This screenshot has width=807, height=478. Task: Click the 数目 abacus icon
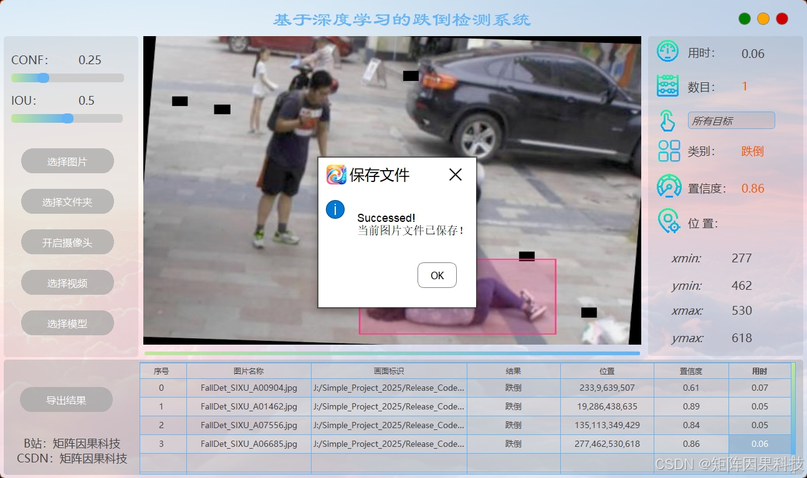668,85
